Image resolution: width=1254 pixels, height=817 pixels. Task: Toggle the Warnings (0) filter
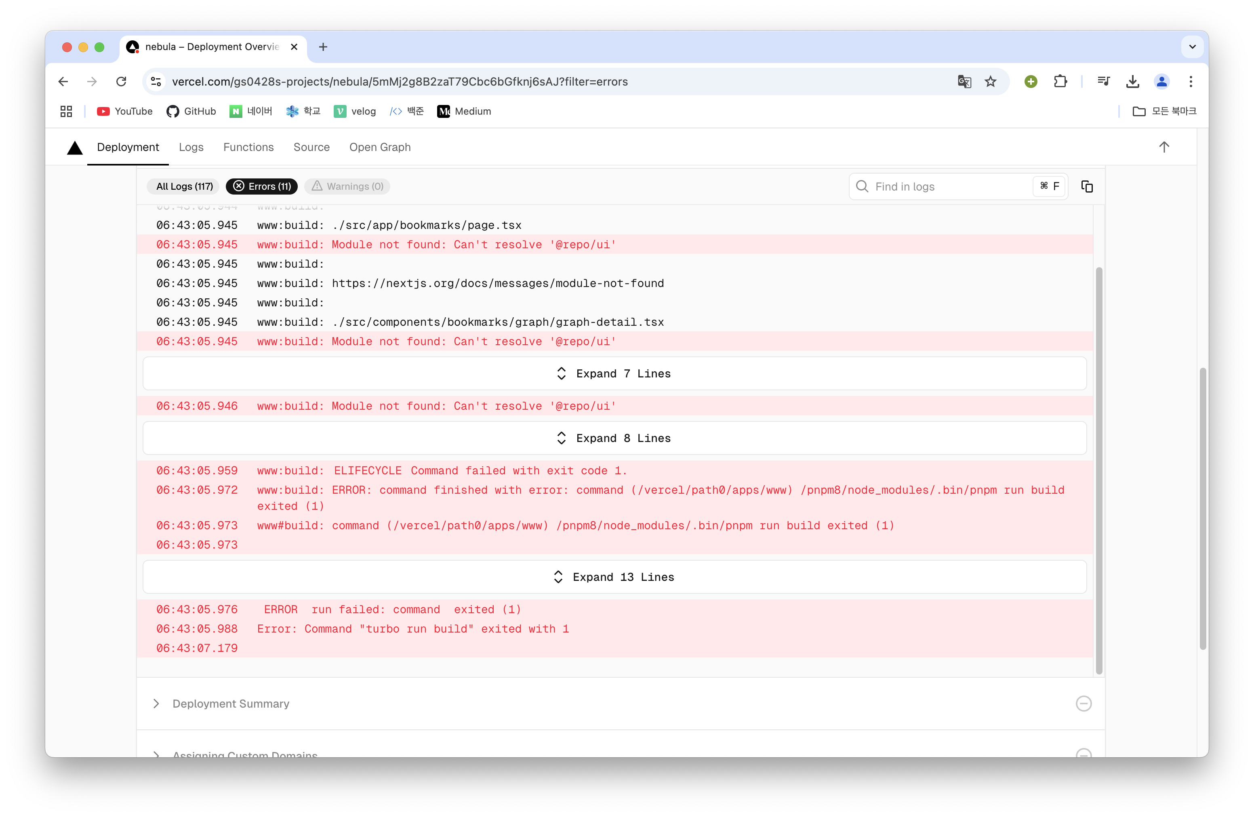tap(347, 186)
